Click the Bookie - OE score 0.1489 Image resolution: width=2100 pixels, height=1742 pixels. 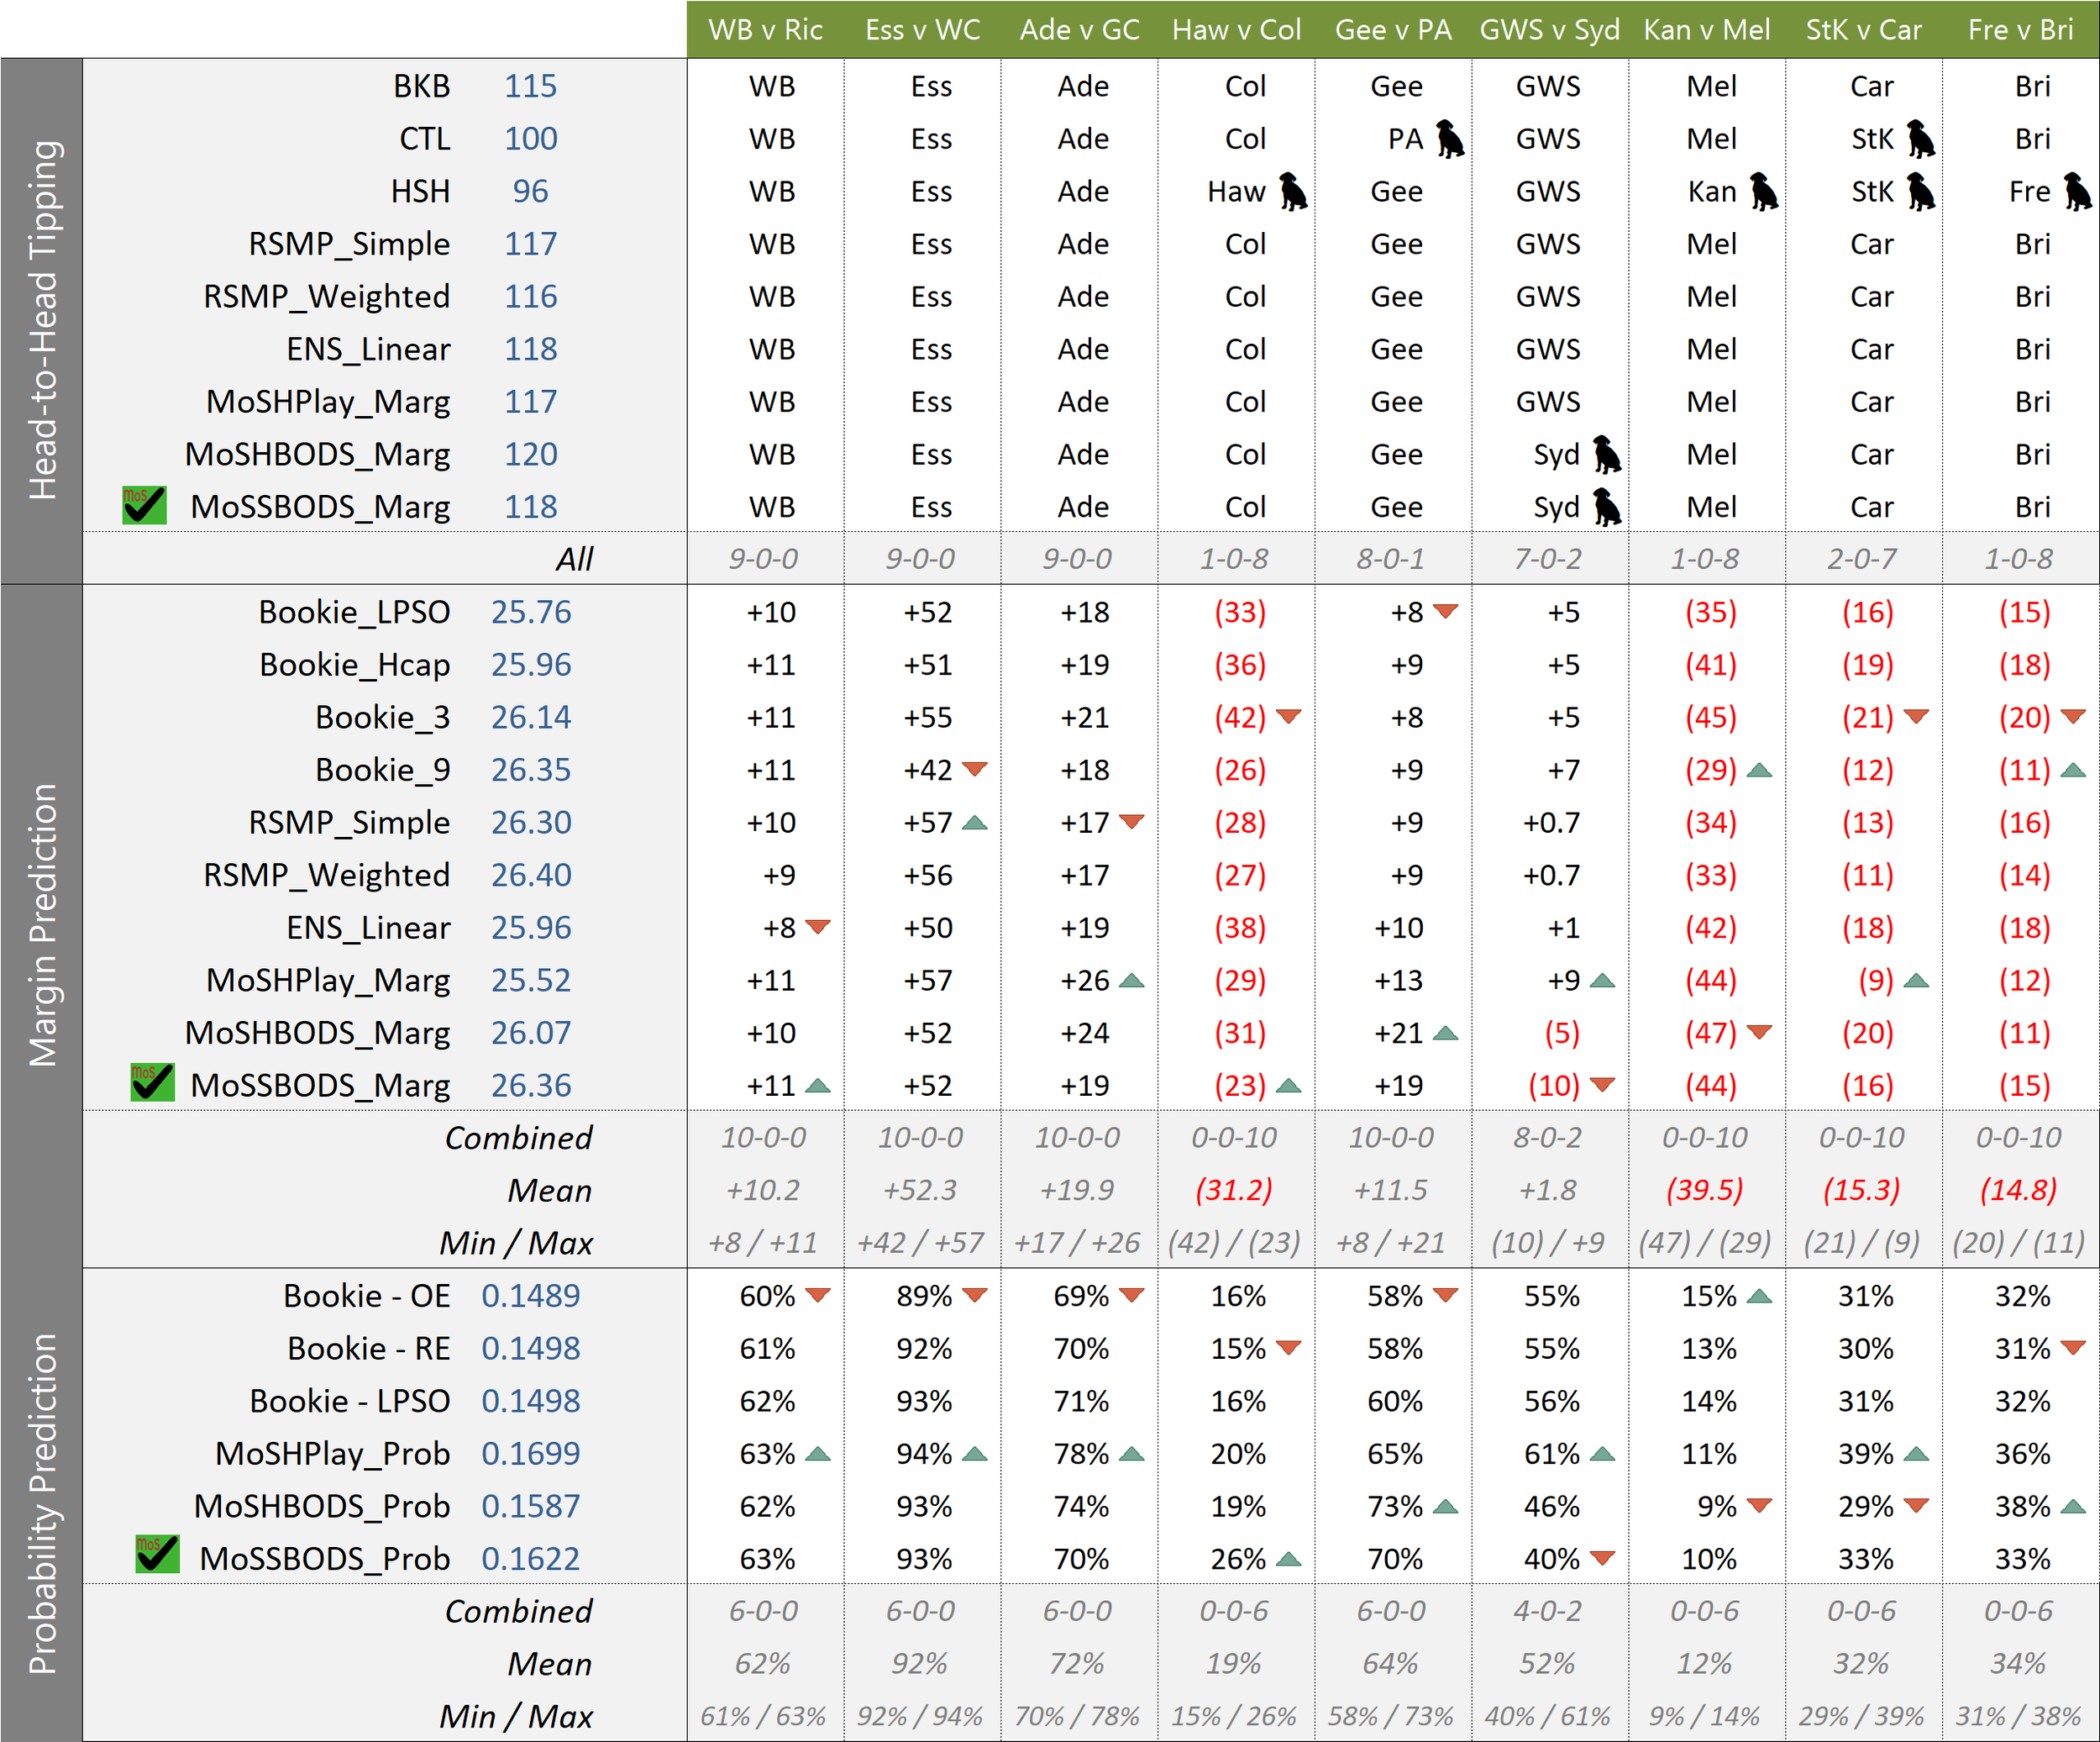click(530, 1296)
